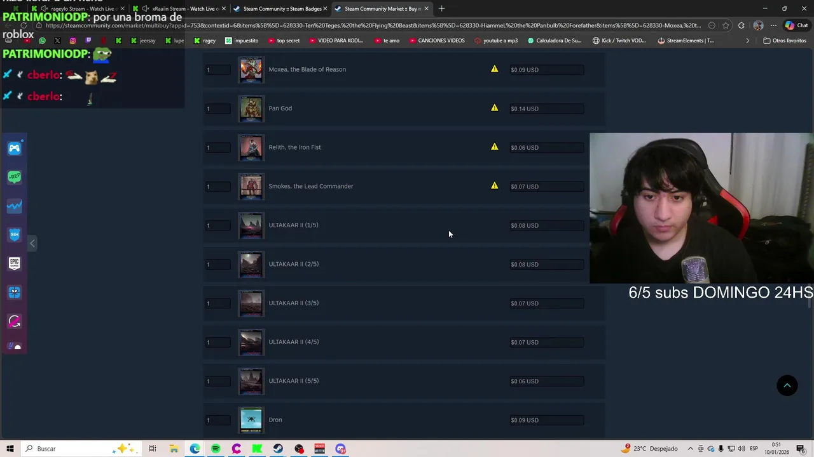Image resolution: width=814 pixels, height=457 pixels.
Task: Open the Kick / Twitch VOD bookmark
Action: (619, 41)
